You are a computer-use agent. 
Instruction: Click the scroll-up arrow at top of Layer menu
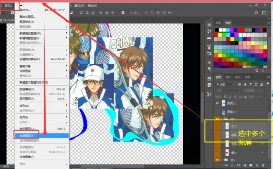[x=21, y=5]
